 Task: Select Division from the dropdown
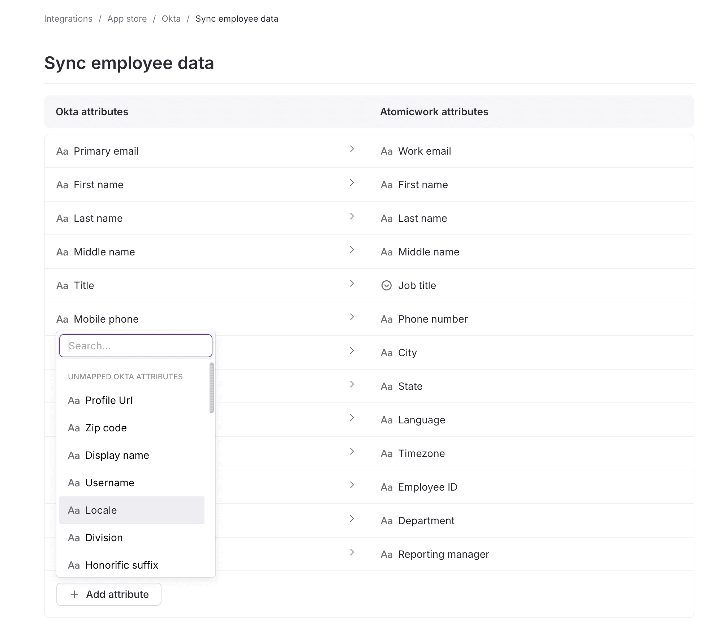click(132, 538)
